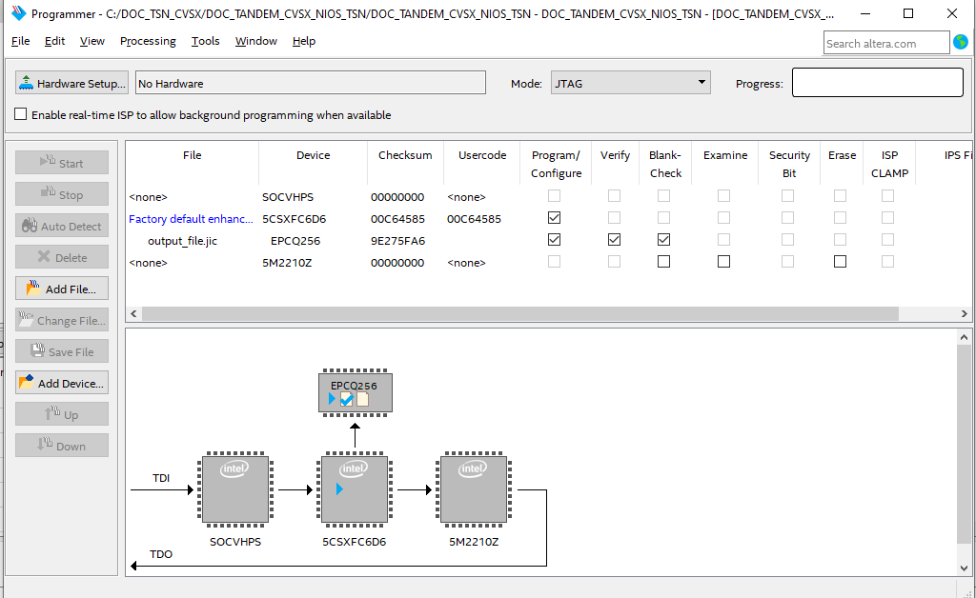Click the EPCQ256 flash chip in diagram
Viewport: 976px width, 598px height.
tap(355, 393)
